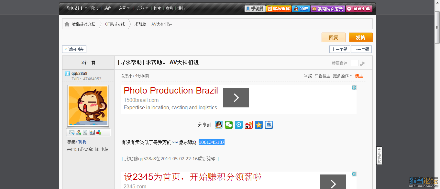Screen dimensions: 440x189
Task: Open 消息 messages in top bar
Action: click(x=108, y=8)
